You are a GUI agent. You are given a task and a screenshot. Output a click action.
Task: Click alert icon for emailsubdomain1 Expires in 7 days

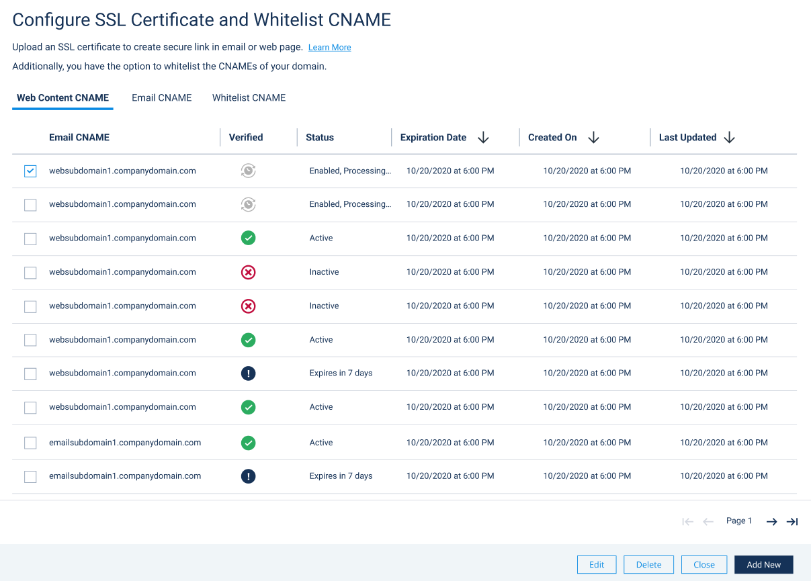(248, 476)
